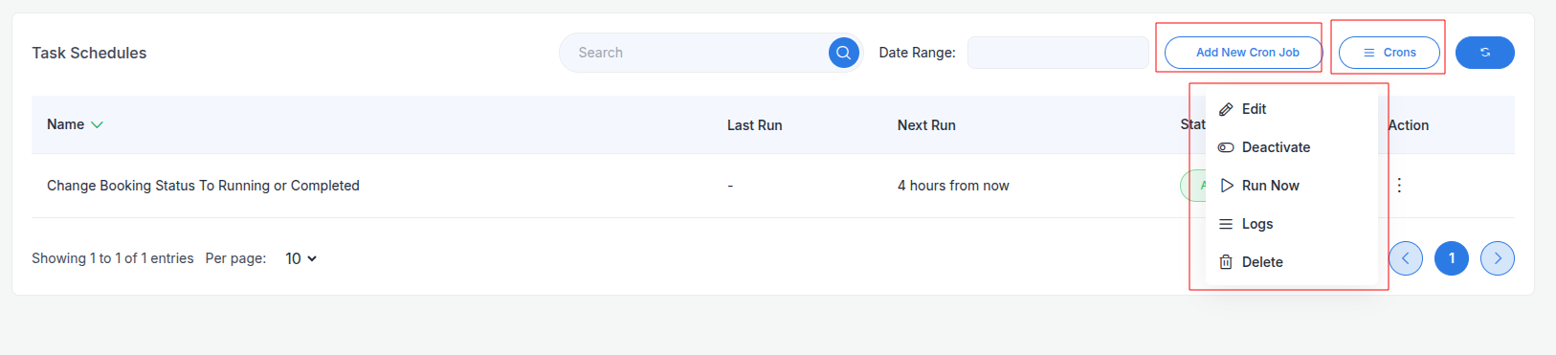Screen dimensions: 1556x355
Task: Open the three-dot action menu icon
Action: (x=1399, y=186)
